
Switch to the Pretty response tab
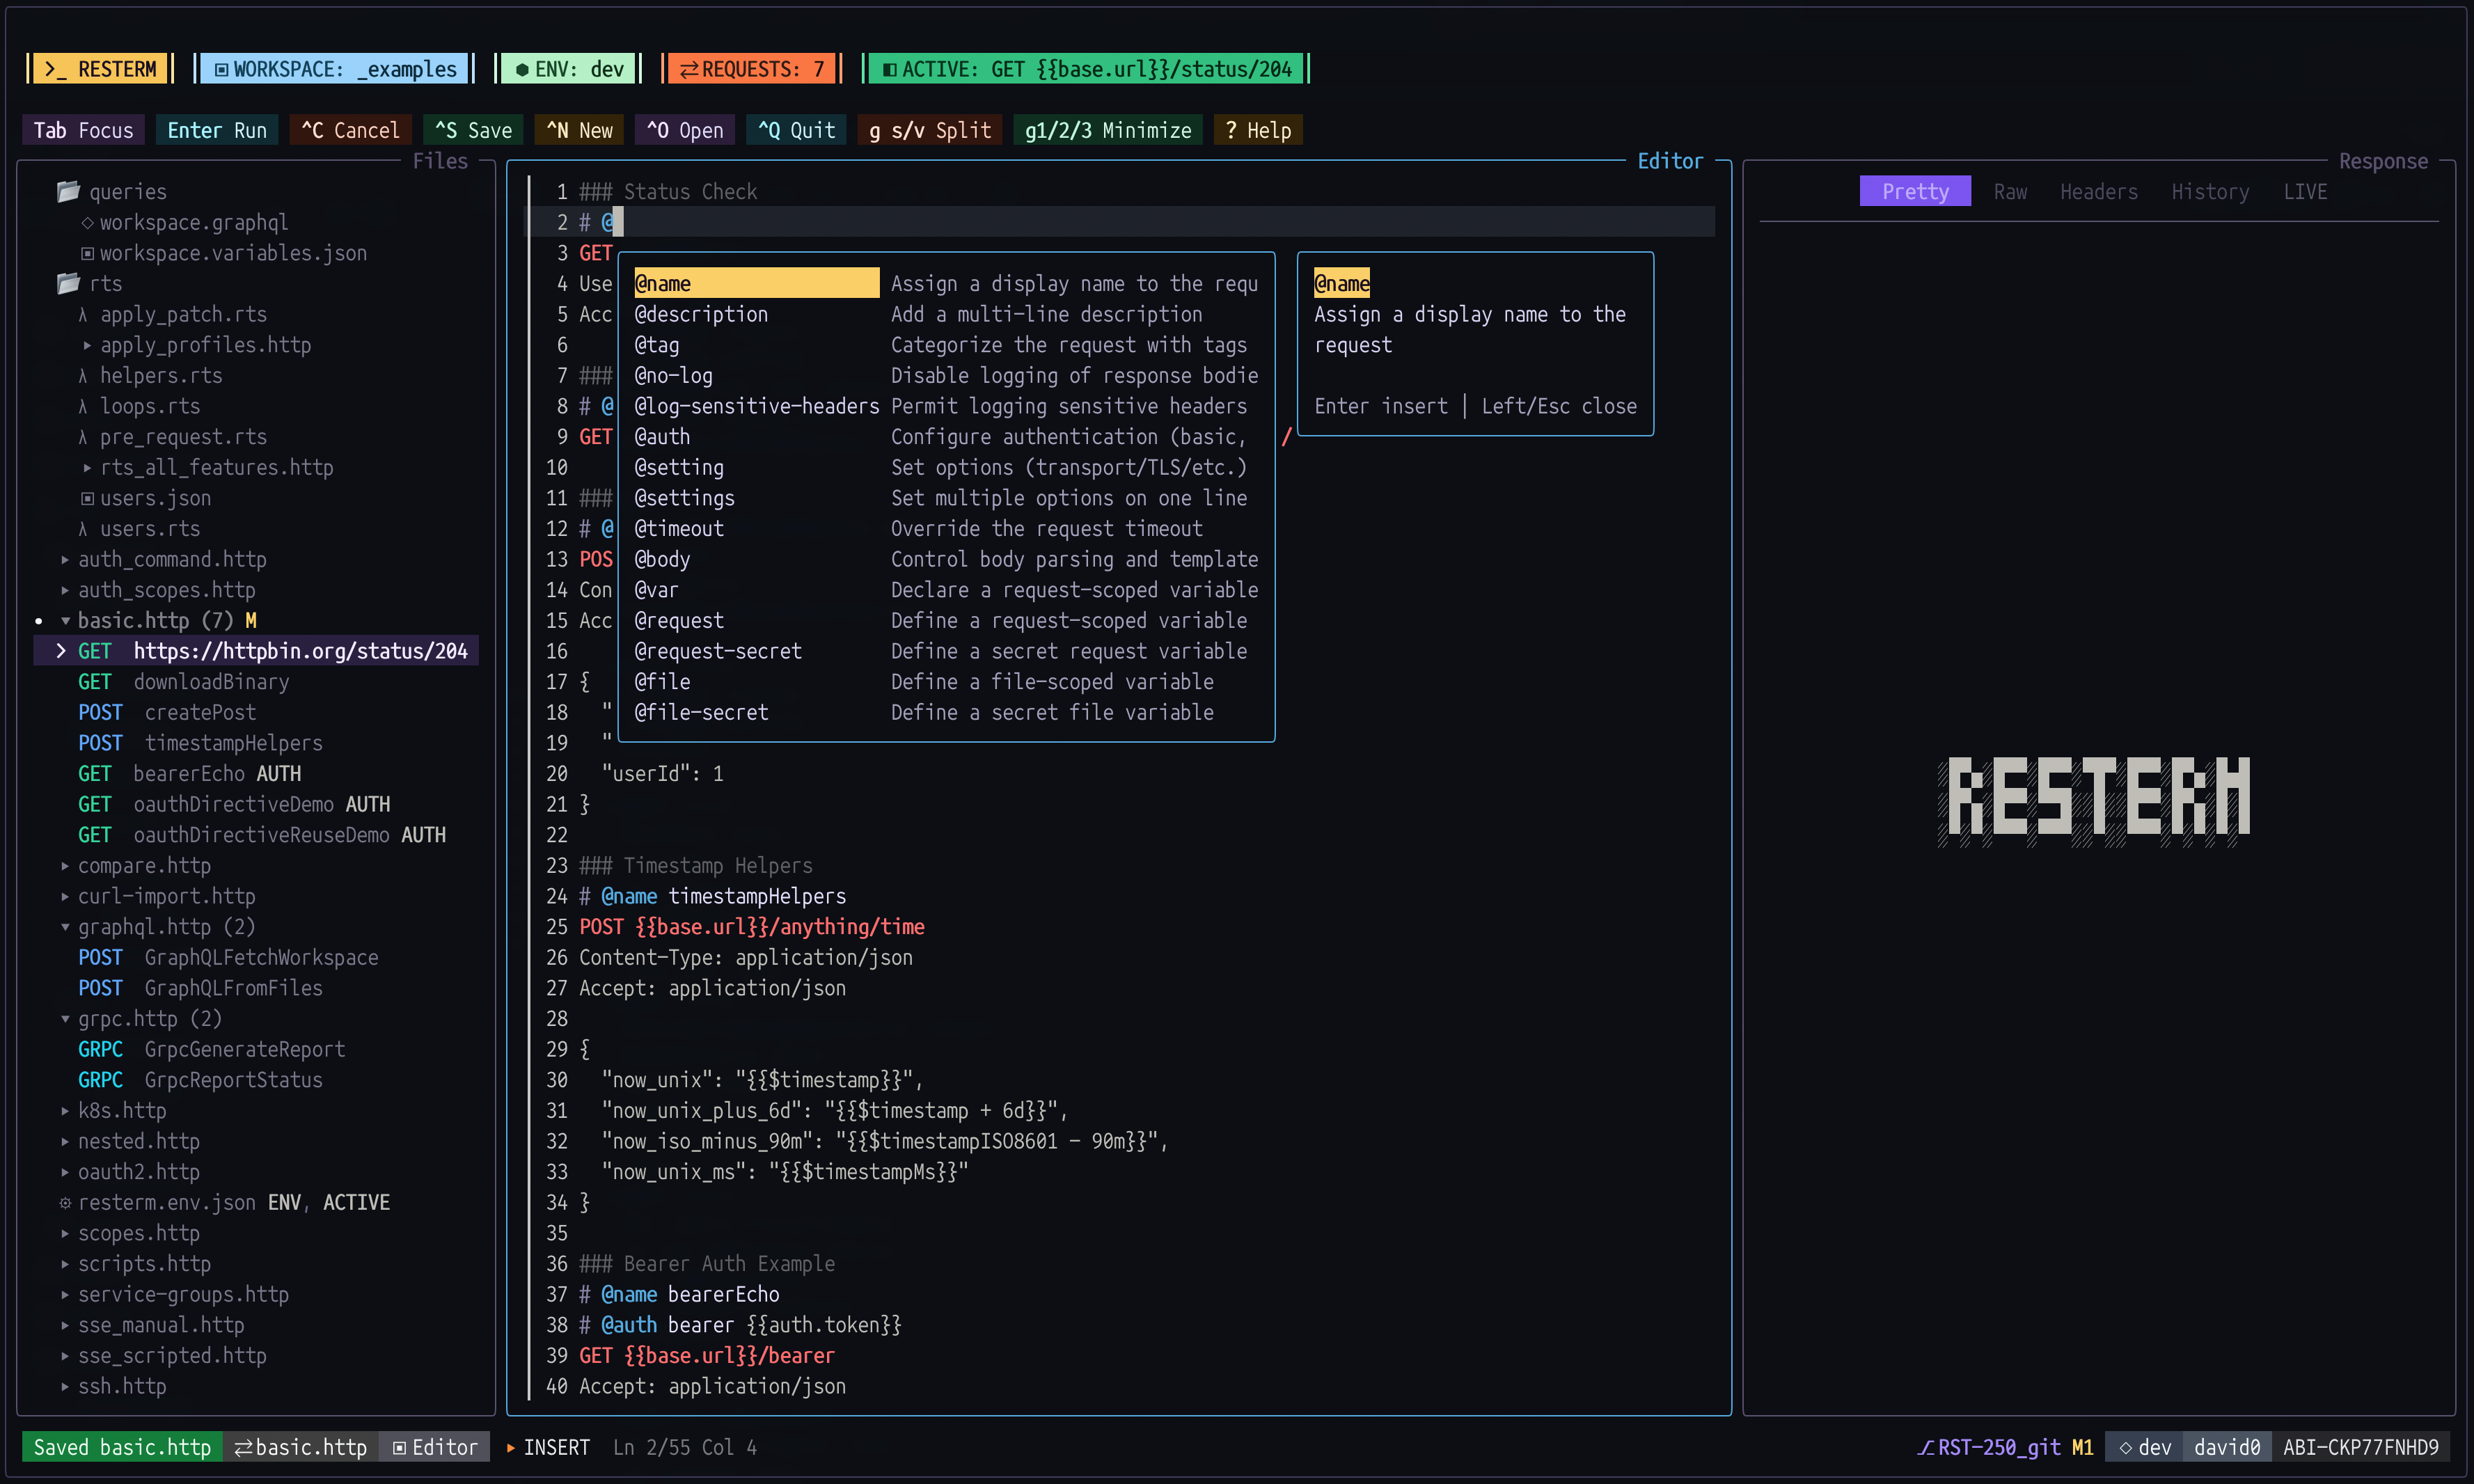click(x=1915, y=191)
